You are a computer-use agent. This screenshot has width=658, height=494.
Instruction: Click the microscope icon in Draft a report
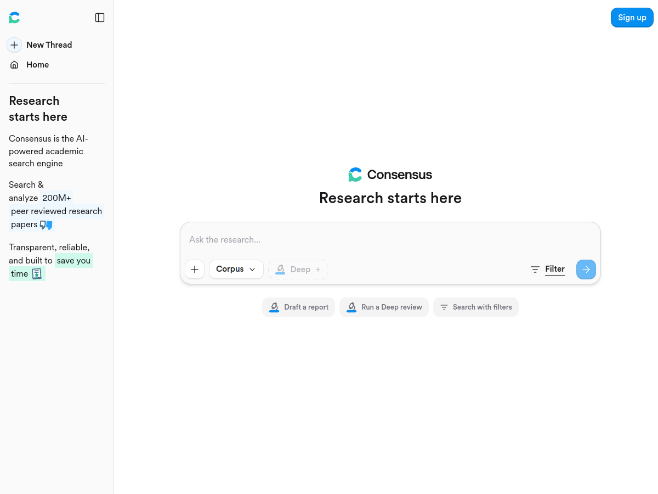pos(274,307)
